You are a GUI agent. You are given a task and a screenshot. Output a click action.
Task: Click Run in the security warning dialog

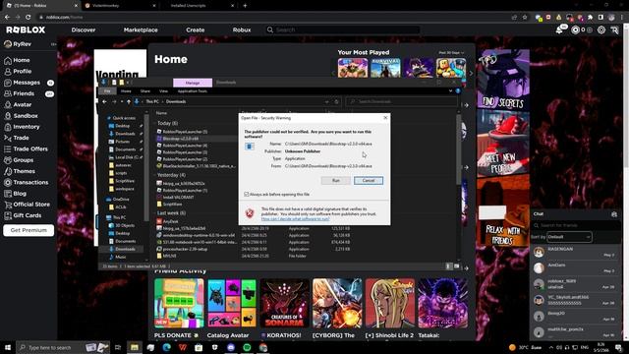click(336, 181)
